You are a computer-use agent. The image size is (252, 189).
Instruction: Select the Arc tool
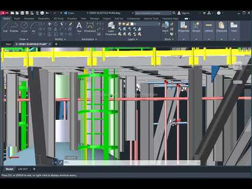[34, 27]
